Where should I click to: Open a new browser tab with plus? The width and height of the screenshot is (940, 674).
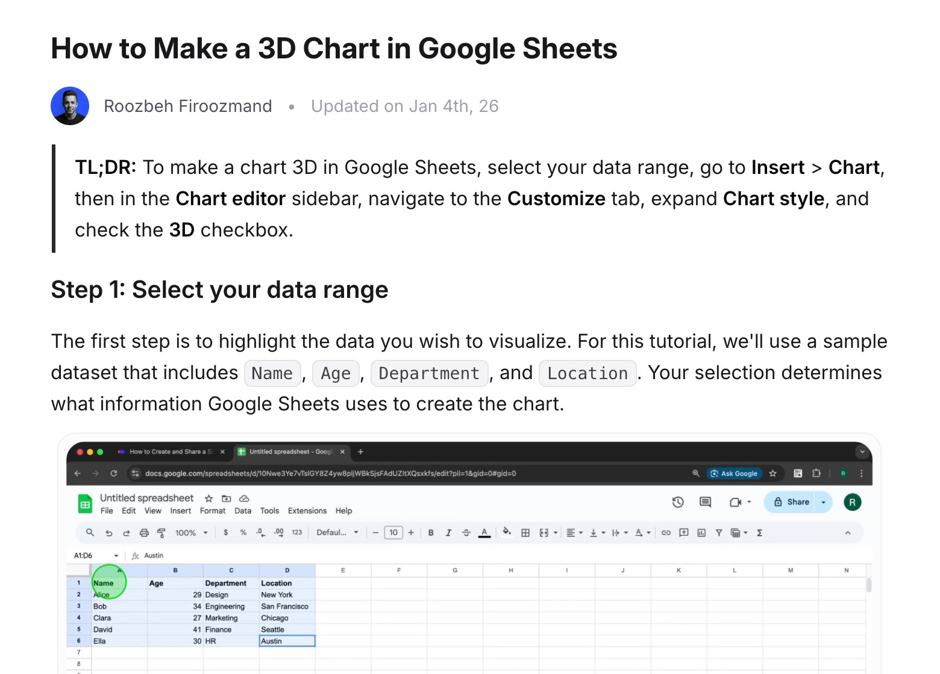[361, 452]
